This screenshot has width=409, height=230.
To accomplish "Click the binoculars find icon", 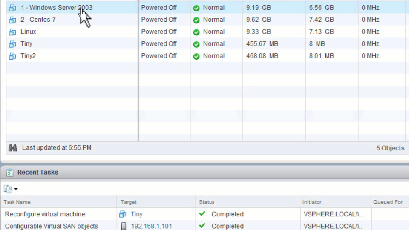I will [x=13, y=148].
